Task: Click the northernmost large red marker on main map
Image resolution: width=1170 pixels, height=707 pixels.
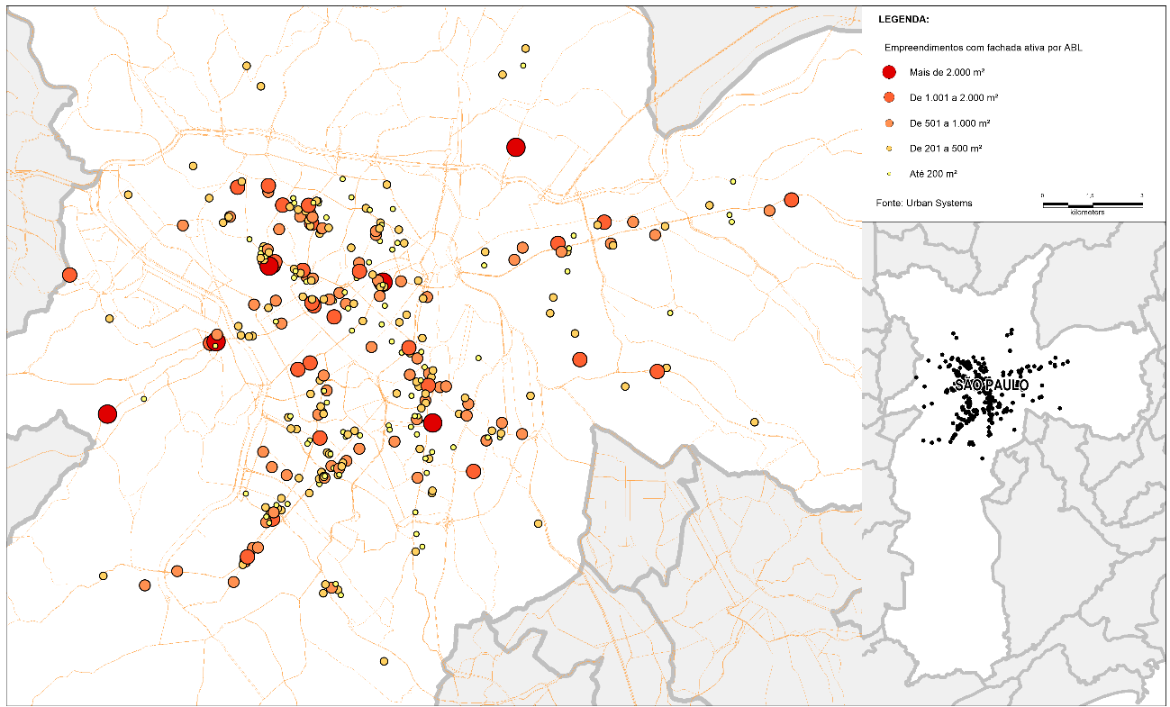Action: [516, 148]
